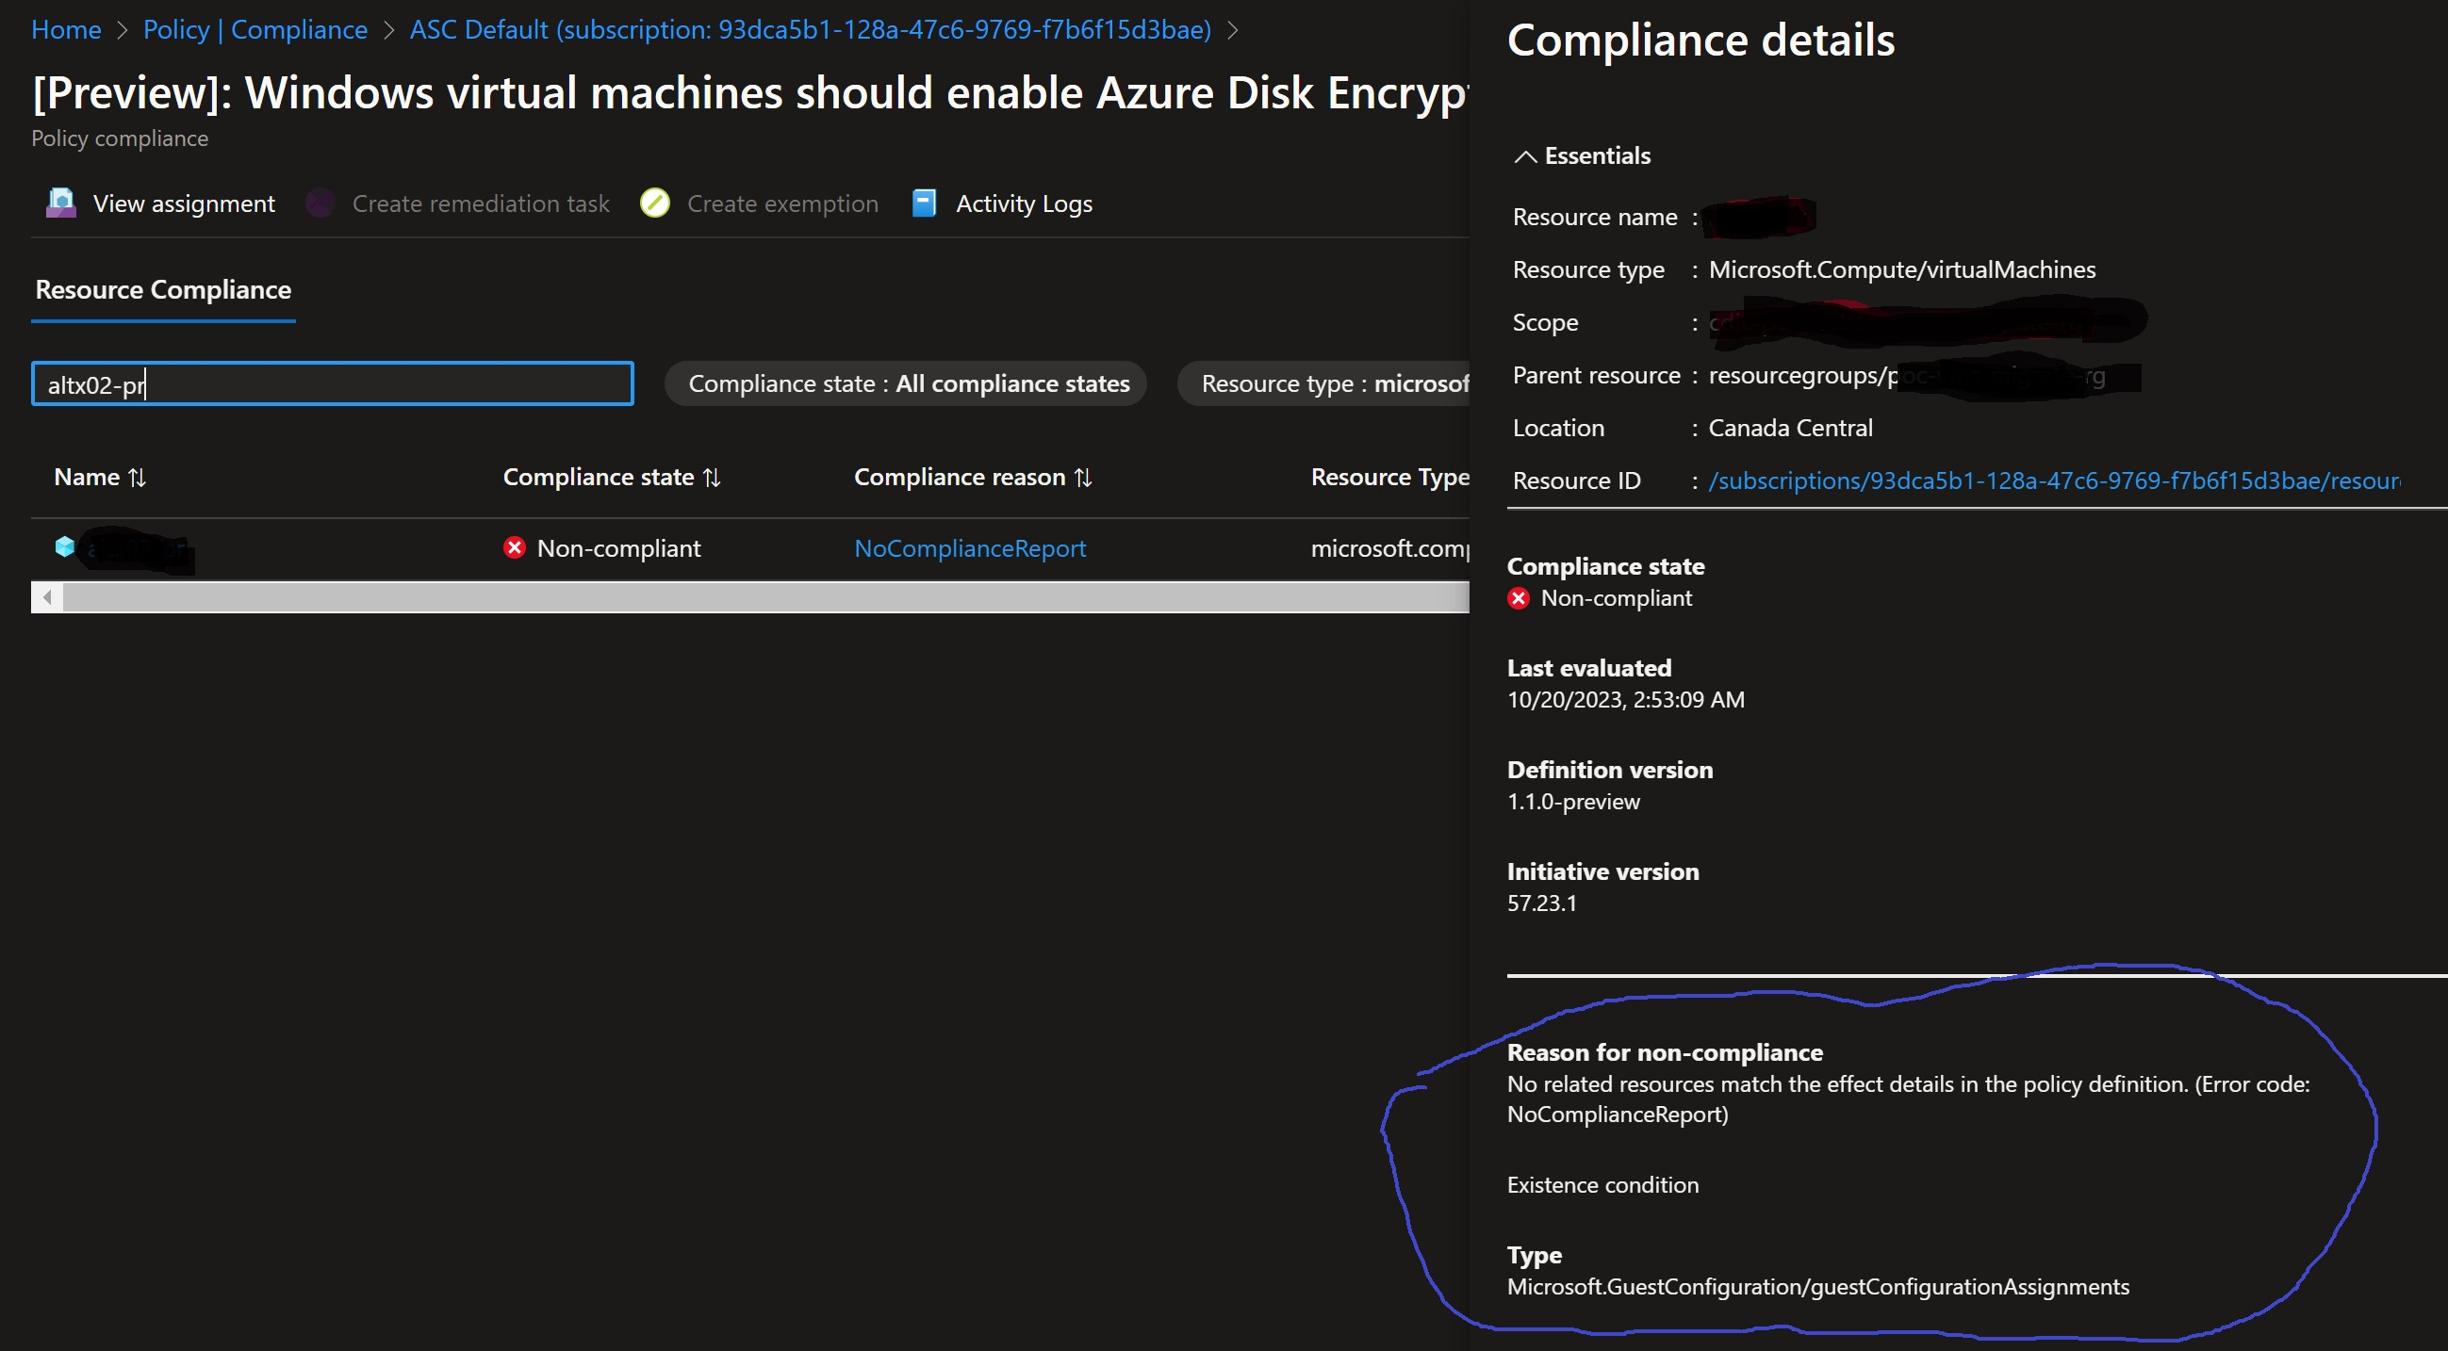Open the NoComplianceReport link
This screenshot has height=1351, width=2448.
[x=969, y=547]
